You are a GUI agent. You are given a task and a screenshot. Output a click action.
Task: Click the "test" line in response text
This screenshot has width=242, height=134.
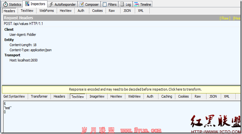[x=7, y=108]
